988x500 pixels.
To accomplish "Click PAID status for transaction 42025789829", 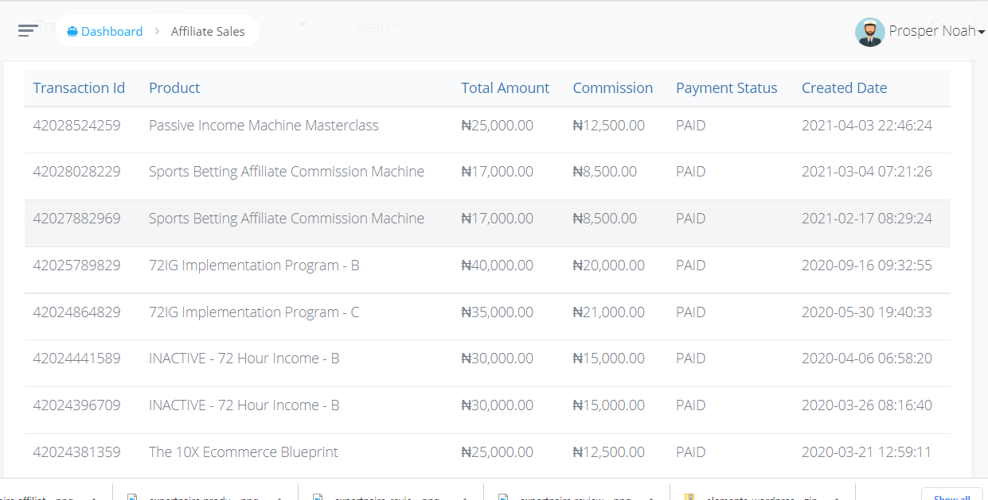I will click(691, 266).
